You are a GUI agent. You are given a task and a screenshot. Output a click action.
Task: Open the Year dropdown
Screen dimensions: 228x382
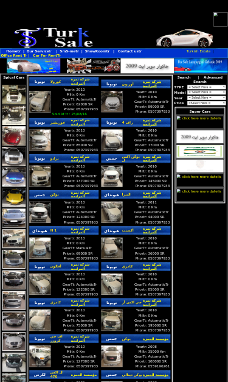click(206, 97)
